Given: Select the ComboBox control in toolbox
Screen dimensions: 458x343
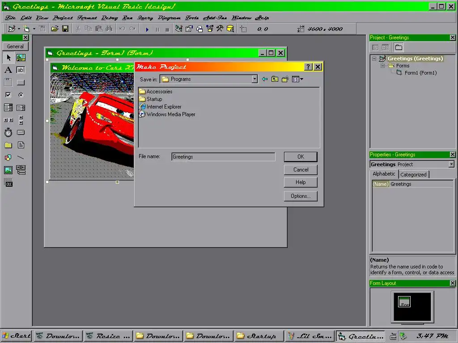Looking at the screenshot, I should [8, 108].
